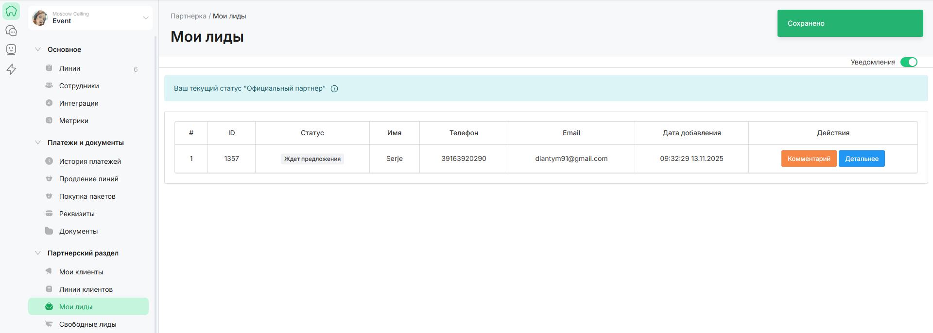Go to Мои клиенты menu item

[x=81, y=272]
